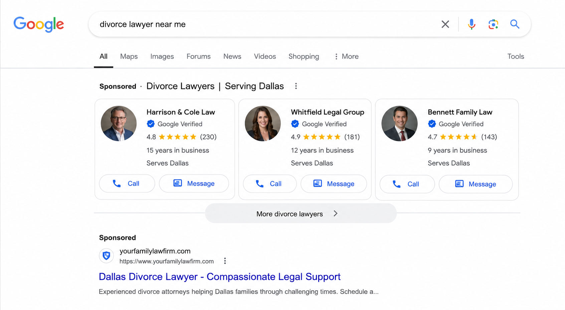This screenshot has height=310, width=565.
Task: Click the yourfamilylawfirm.com site name
Action: click(155, 251)
